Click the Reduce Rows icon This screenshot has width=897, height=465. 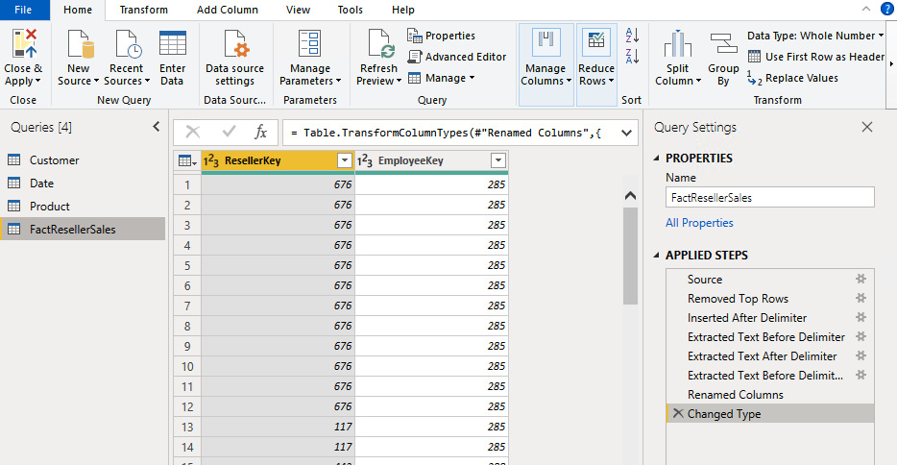pyautogui.click(x=595, y=43)
